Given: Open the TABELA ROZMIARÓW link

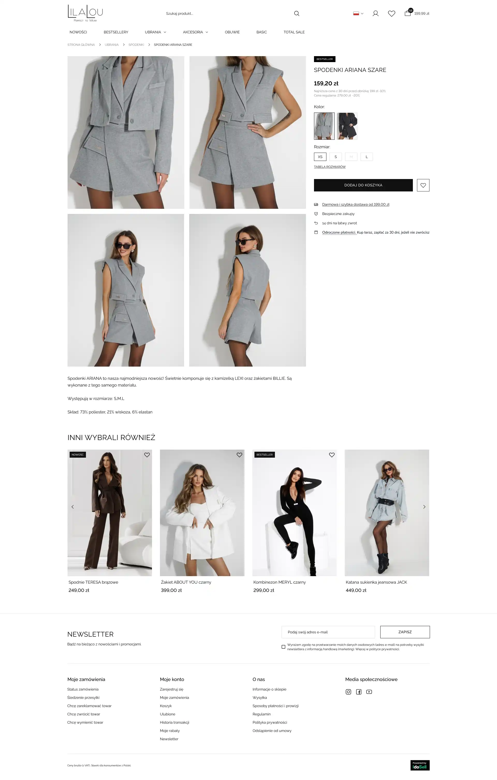Looking at the screenshot, I should 330,167.
